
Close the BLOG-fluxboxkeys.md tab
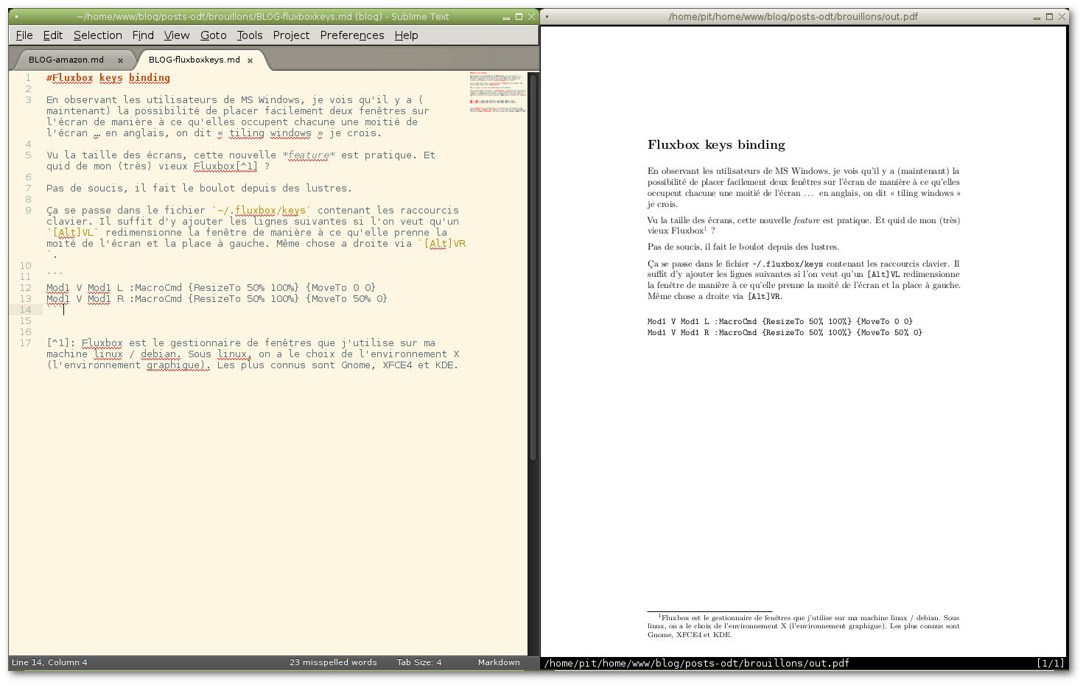click(x=250, y=60)
